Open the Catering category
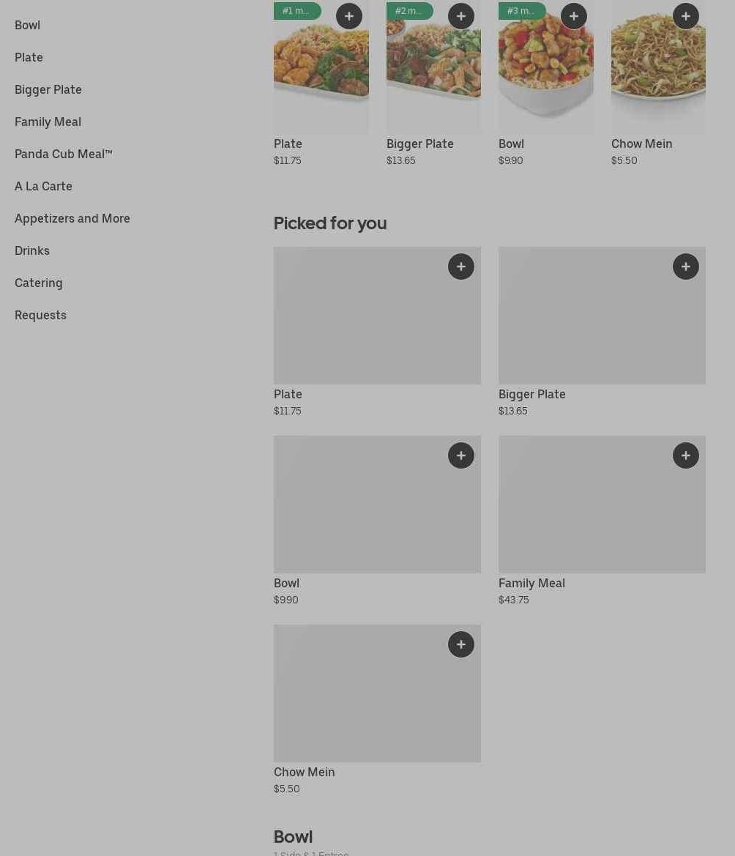This screenshot has height=856, width=735. coord(39,283)
